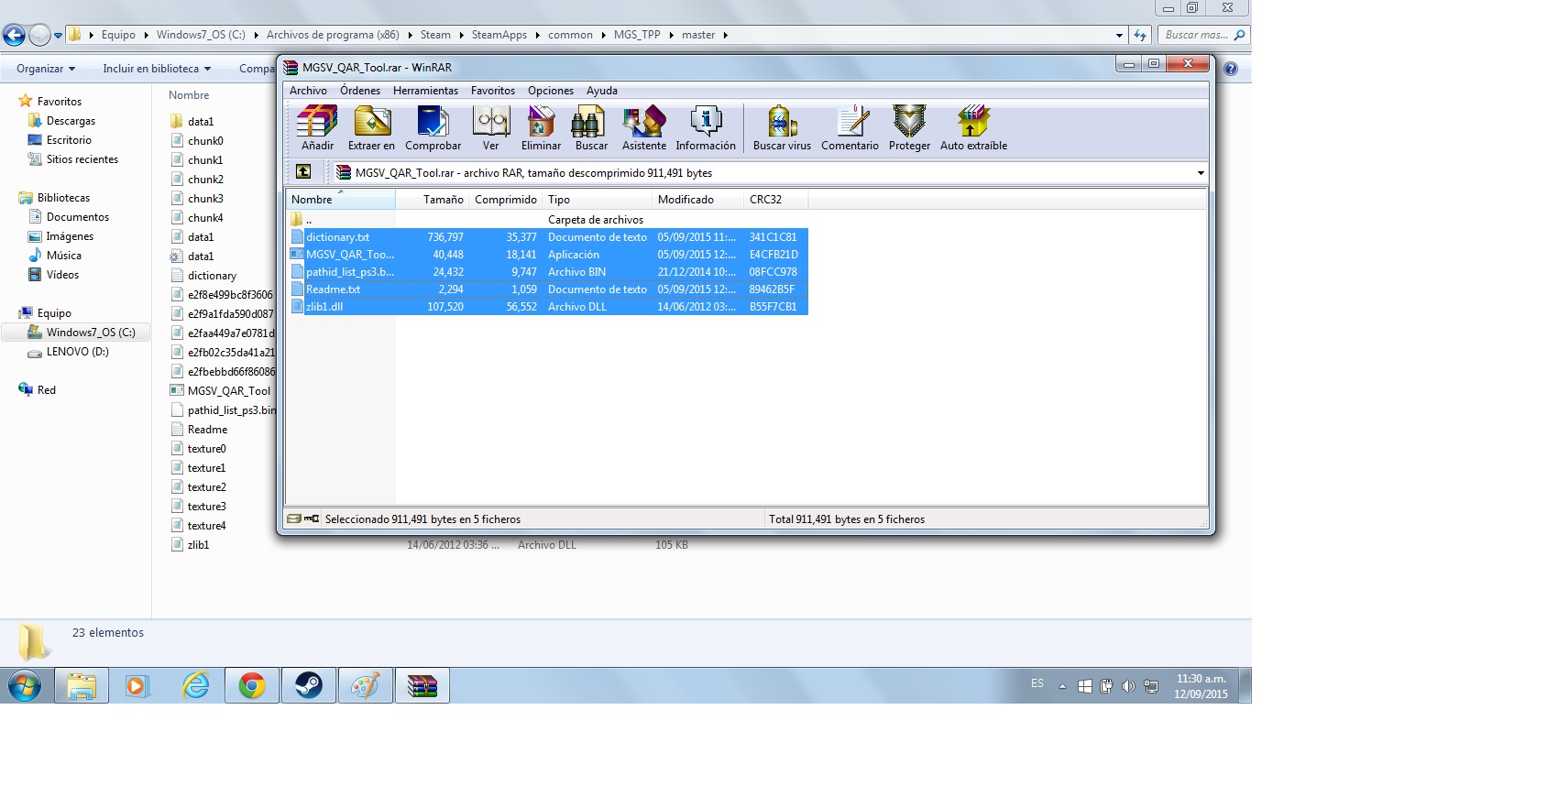Expand the WinRAR address path dropdown

click(x=1201, y=173)
